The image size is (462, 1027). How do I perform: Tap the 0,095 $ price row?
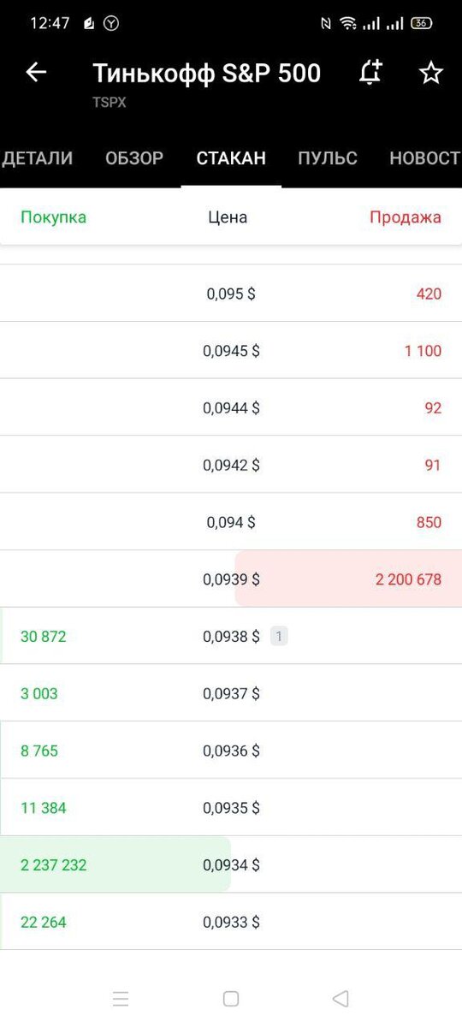[x=231, y=294]
